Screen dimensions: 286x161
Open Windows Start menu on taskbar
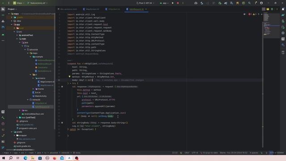4,158
